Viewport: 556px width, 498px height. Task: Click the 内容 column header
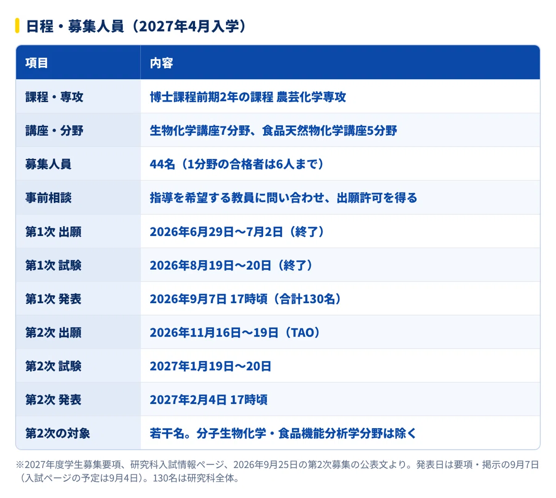tap(161, 63)
